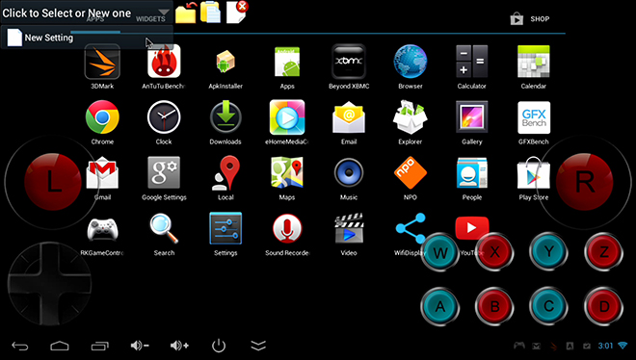Open Google Settings
This screenshot has height=360, width=636.
tap(164, 173)
